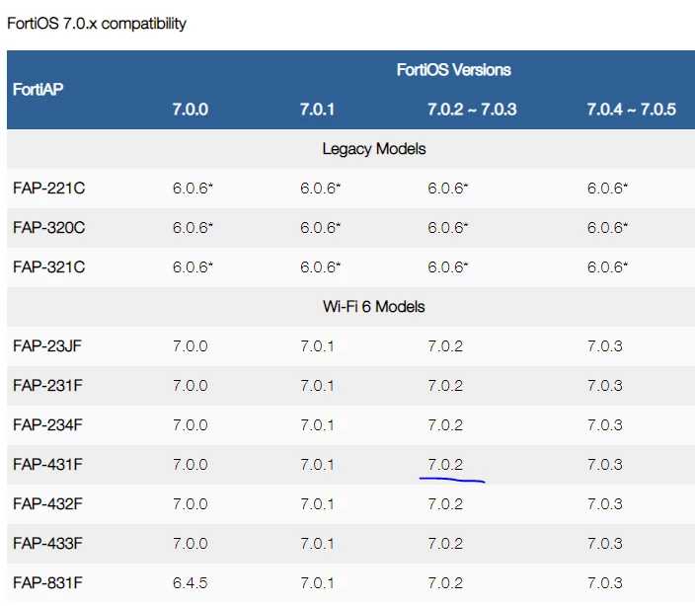Select the 7.0.0 column header
The image size is (695, 606).
click(x=191, y=110)
